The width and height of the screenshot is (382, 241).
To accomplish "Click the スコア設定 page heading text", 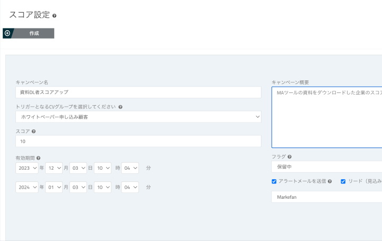I will coord(30,15).
